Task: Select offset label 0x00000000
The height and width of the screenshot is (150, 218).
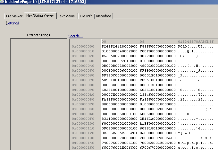Action: click(83, 47)
